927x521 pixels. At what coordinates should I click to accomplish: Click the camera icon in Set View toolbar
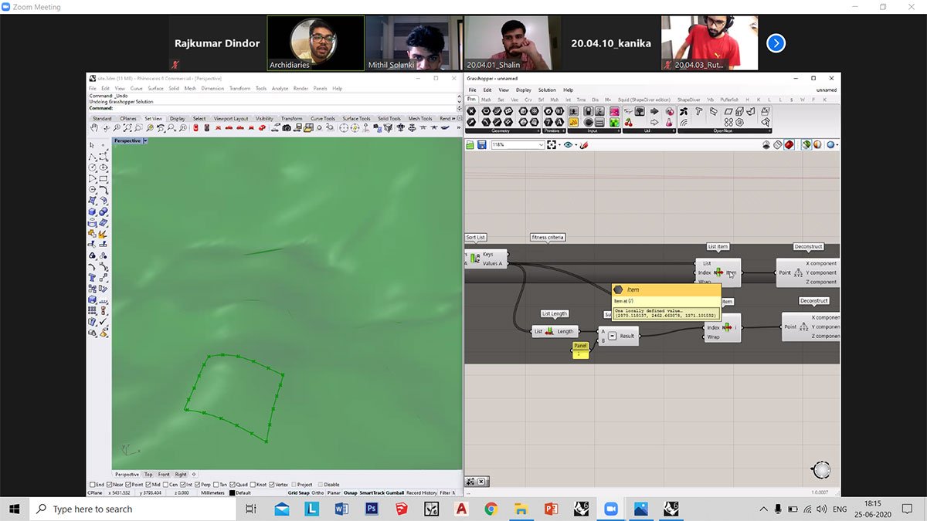(287, 127)
